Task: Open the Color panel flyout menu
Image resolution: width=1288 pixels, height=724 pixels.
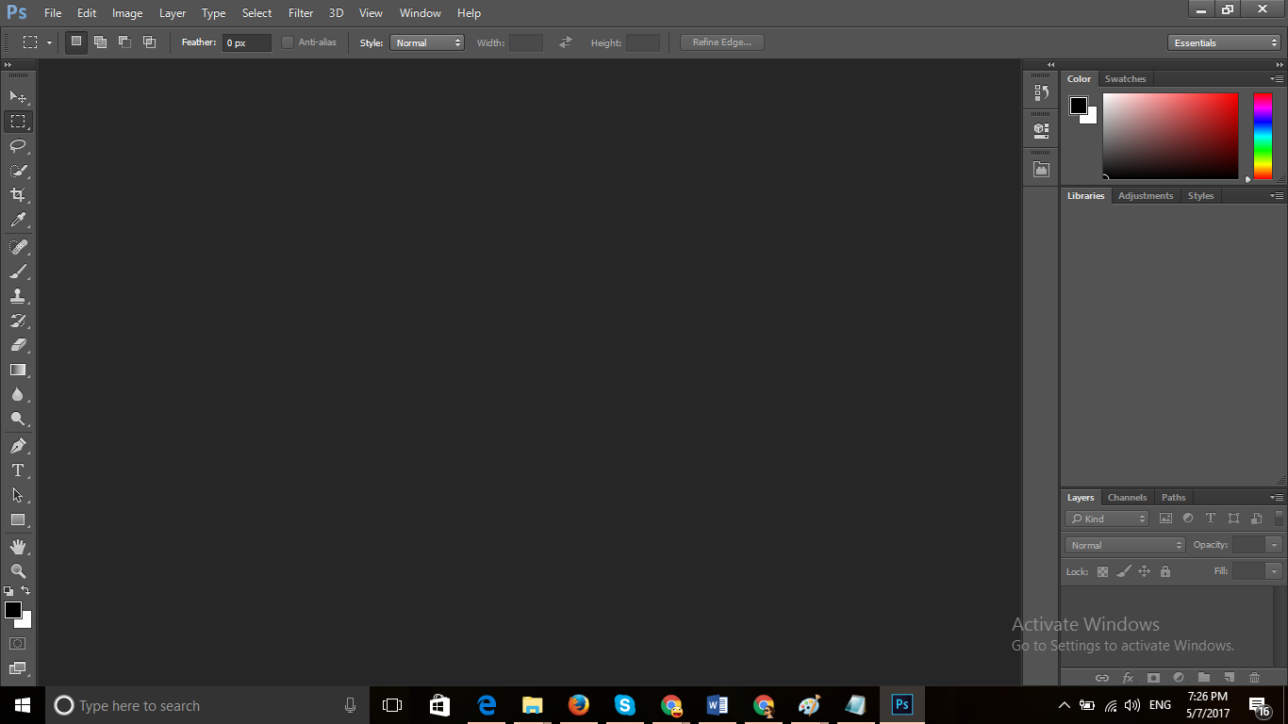Action: 1277,79
